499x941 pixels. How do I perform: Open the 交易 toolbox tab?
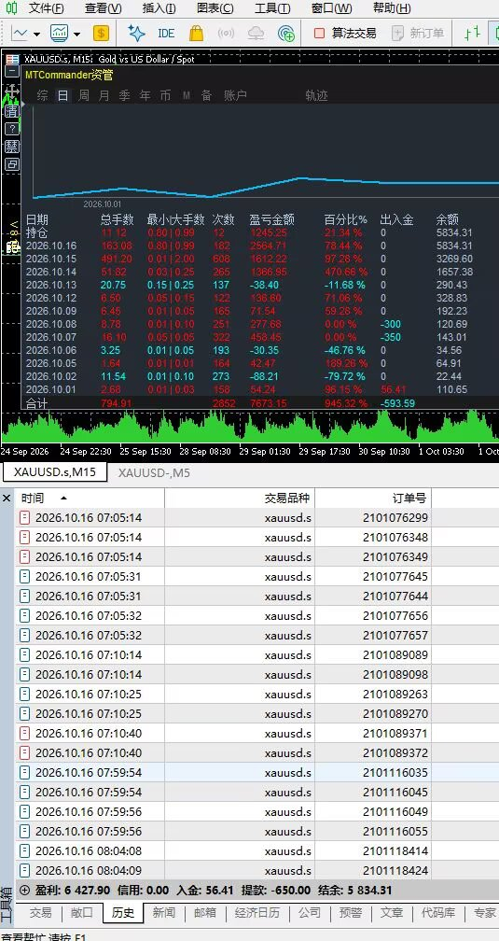(x=41, y=913)
